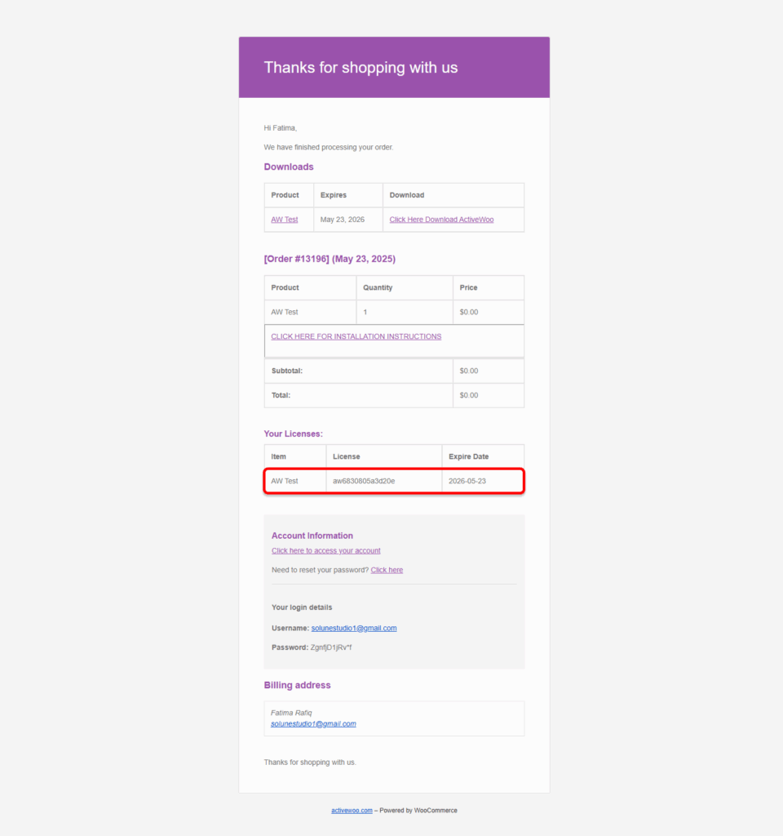The width and height of the screenshot is (783, 836).
Task: Click the Account Information heading
Action: pyautogui.click(x=312, y=536)
